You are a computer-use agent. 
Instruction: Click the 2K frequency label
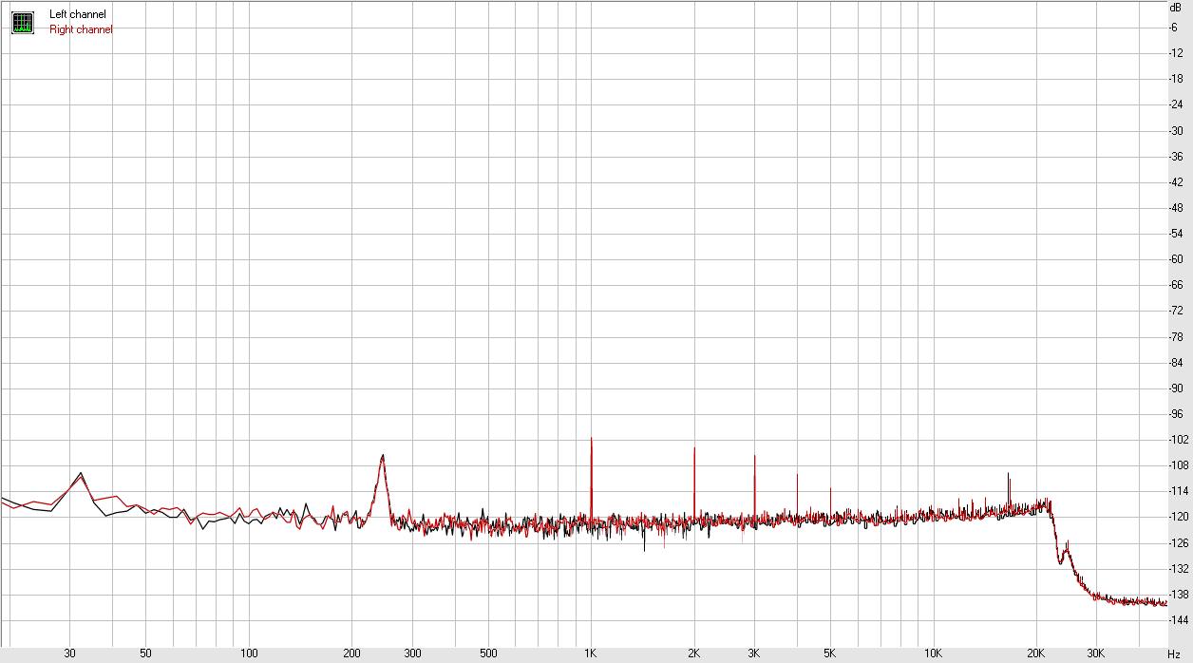[693, 654]
